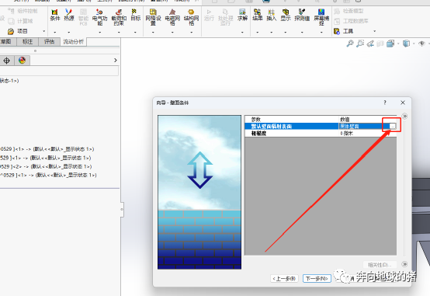Open dropdown arrow under 求解

click(242, 33)
